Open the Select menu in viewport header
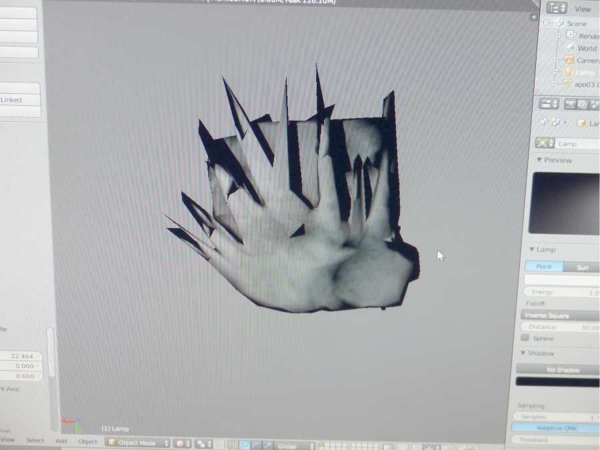The image size is (600, 450). (35, 440)
